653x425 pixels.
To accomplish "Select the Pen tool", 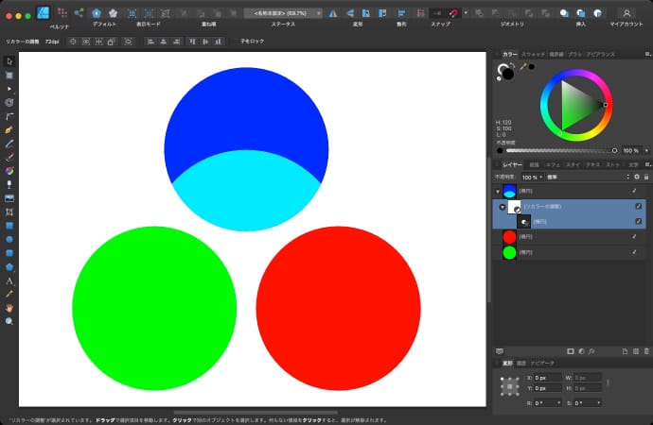I will [9, 128].
